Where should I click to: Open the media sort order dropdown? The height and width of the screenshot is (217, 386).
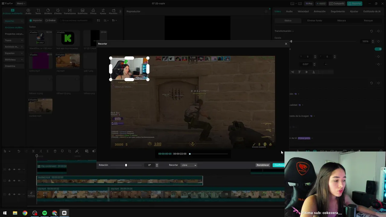pos(106,20)
